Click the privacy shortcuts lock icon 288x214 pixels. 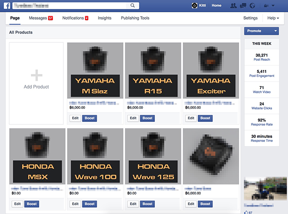(x=266, y=6)
